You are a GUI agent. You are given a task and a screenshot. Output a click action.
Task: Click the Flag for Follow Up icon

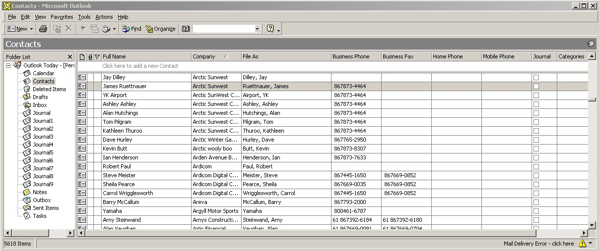[83, 29]
